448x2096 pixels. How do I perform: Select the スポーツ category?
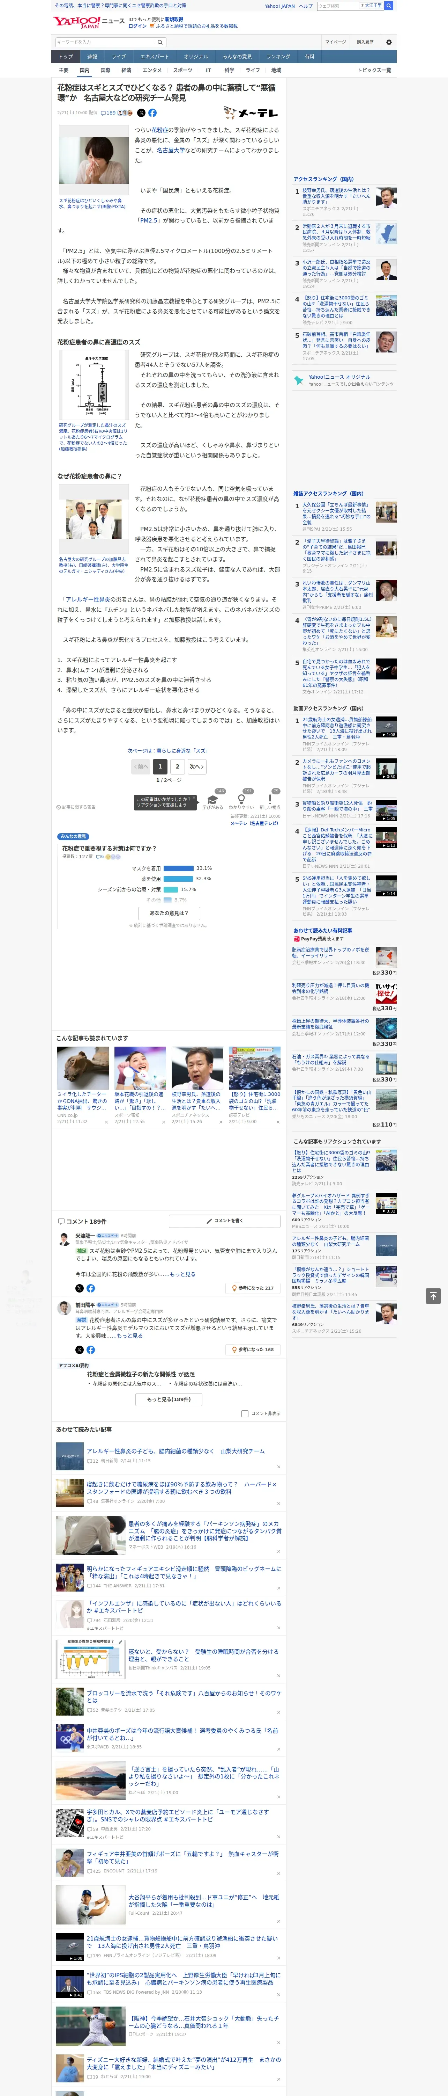[x=183, y=70]
